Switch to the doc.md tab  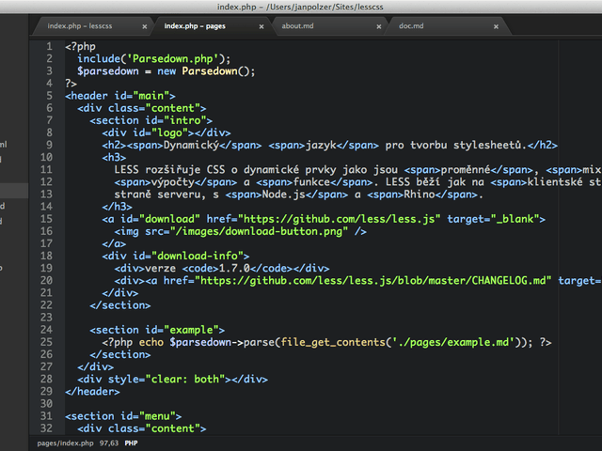pos(411,26)
